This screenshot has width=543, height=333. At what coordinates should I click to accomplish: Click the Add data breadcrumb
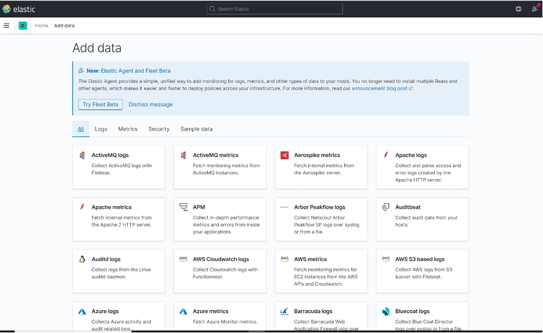click(64, 26)
